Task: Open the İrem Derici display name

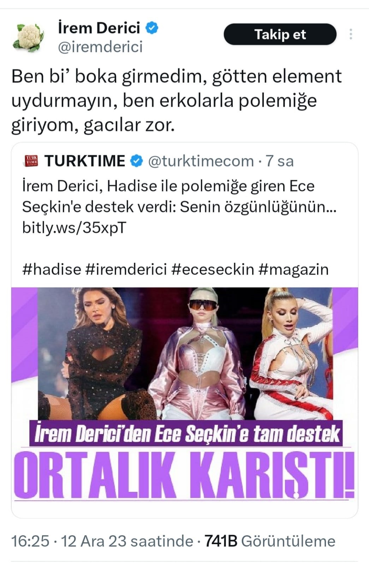Action: [x=99, y=28]
